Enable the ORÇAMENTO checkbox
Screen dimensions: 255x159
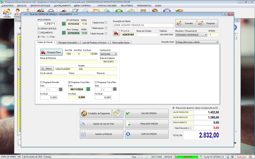pos(39,32)
